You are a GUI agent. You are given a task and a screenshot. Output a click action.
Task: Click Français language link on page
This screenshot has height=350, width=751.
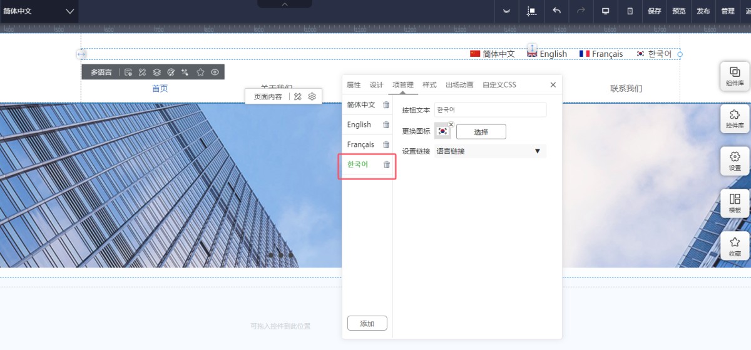(601, 54)
